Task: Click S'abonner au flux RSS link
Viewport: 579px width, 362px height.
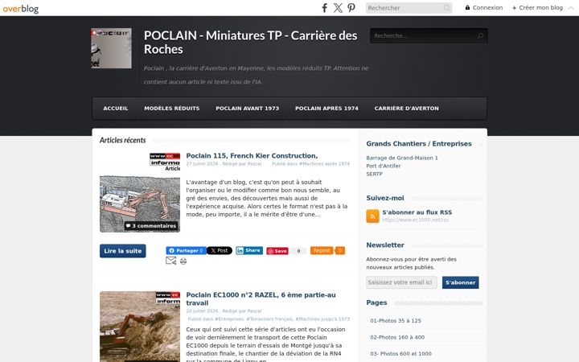Action: (417, 212)
